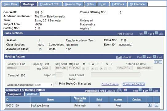Open instructors grid in new window icon
The image size is (167, 111).
[119, 90]
